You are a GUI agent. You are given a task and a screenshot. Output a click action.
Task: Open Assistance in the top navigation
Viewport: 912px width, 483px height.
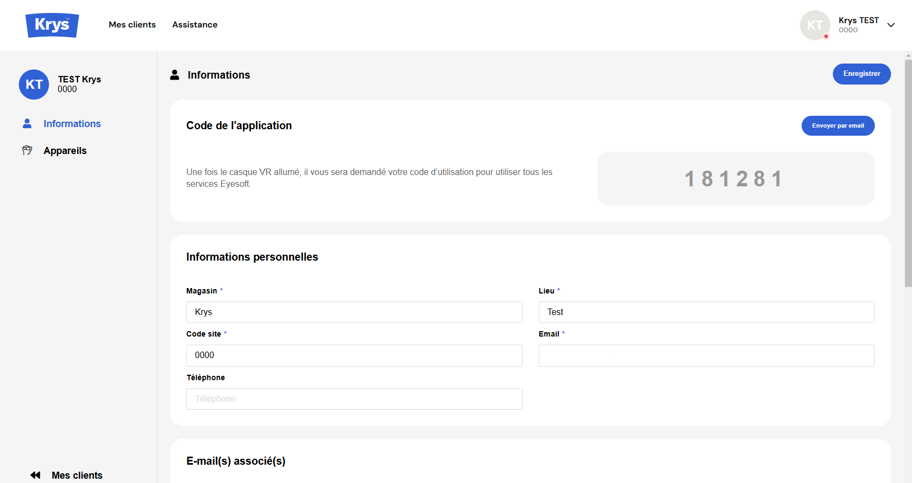tap(195, 25)
